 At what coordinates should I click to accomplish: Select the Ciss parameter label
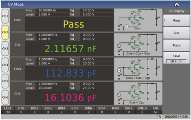17,45
